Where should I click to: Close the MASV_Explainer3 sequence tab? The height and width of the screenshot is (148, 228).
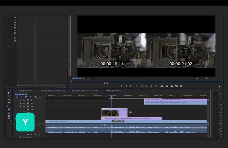(104, 91)
